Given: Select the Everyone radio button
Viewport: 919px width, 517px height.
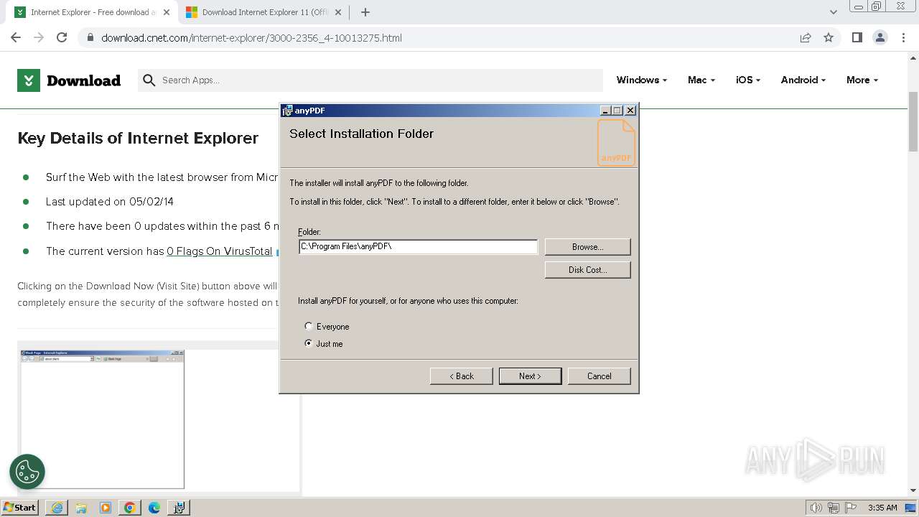Looking at the screenshot, I should coord(309,326).
